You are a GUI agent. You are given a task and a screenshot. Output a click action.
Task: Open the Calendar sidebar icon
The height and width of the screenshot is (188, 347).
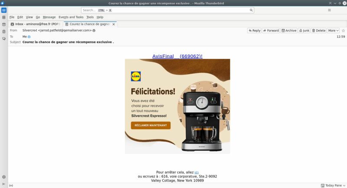(x=4, y=24)
